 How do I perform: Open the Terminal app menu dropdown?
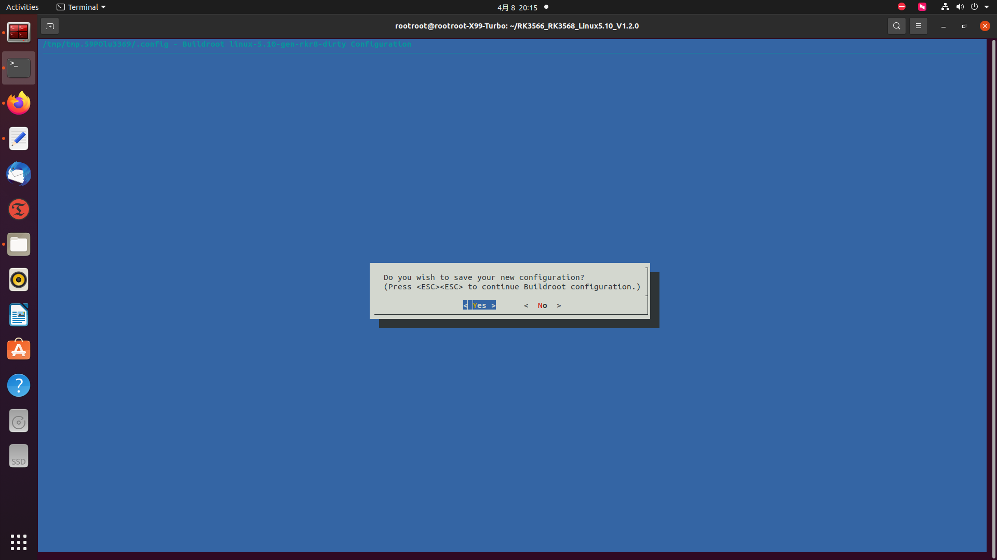81,7
